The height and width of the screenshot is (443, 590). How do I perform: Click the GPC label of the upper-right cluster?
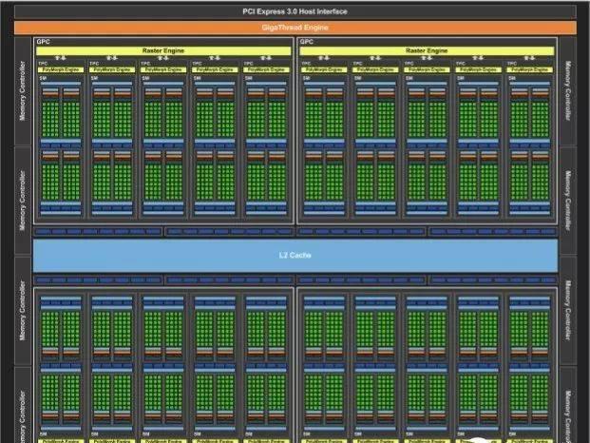[x=307, y=42]
